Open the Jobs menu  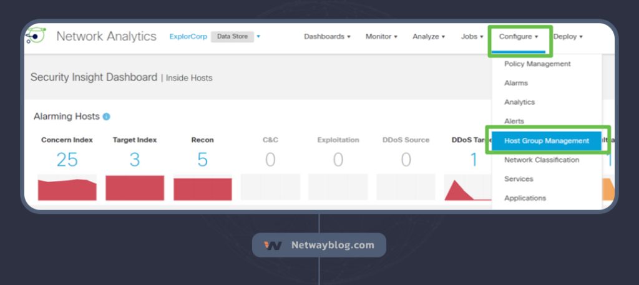click(472, 37)
